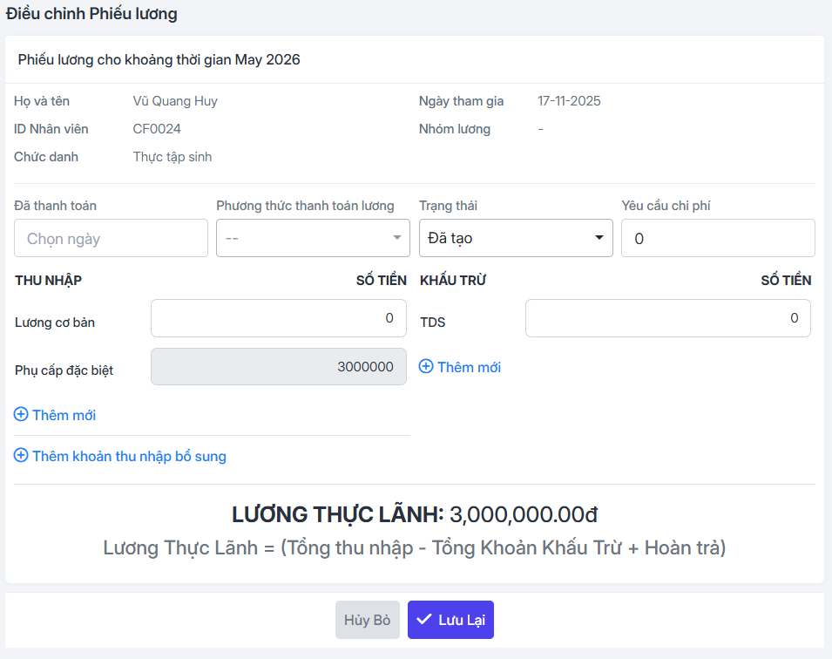This screenshot has width=832, height=659.
Task: Expand the Trạng thái dropdown showing Đã tạo
Action: coord(516,238)
